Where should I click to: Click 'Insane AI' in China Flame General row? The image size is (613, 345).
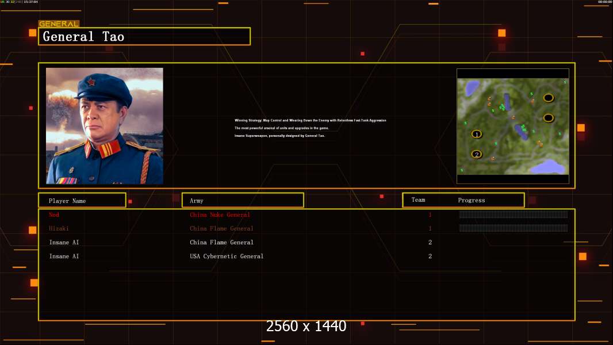coord(64,242)
